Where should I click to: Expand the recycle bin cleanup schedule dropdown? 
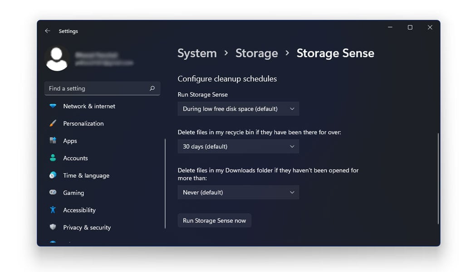coord(238,146)
